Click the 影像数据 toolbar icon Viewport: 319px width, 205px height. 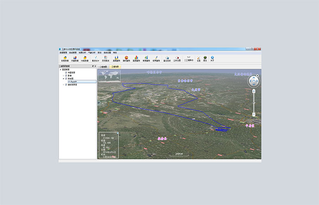(x=64, y=58)
